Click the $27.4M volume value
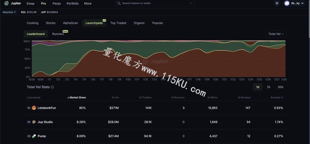 (114, 136)
